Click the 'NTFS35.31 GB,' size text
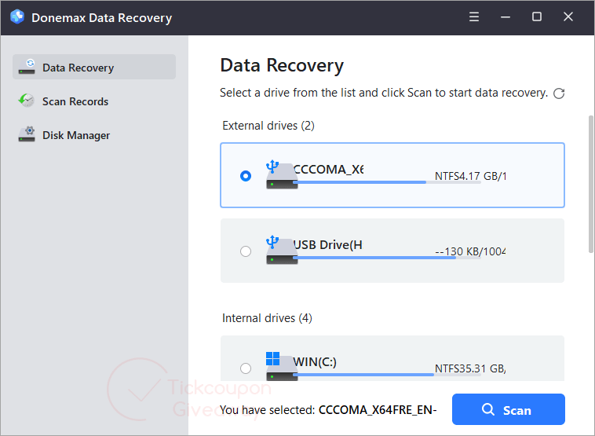 tap(470, 368)
